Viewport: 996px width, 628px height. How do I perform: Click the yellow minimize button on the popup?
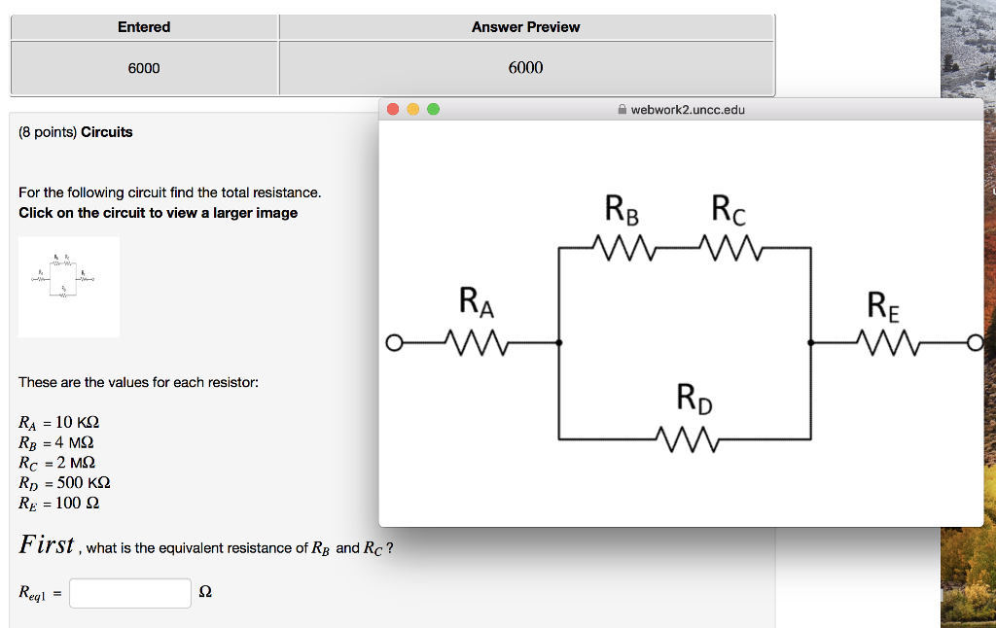410,109
